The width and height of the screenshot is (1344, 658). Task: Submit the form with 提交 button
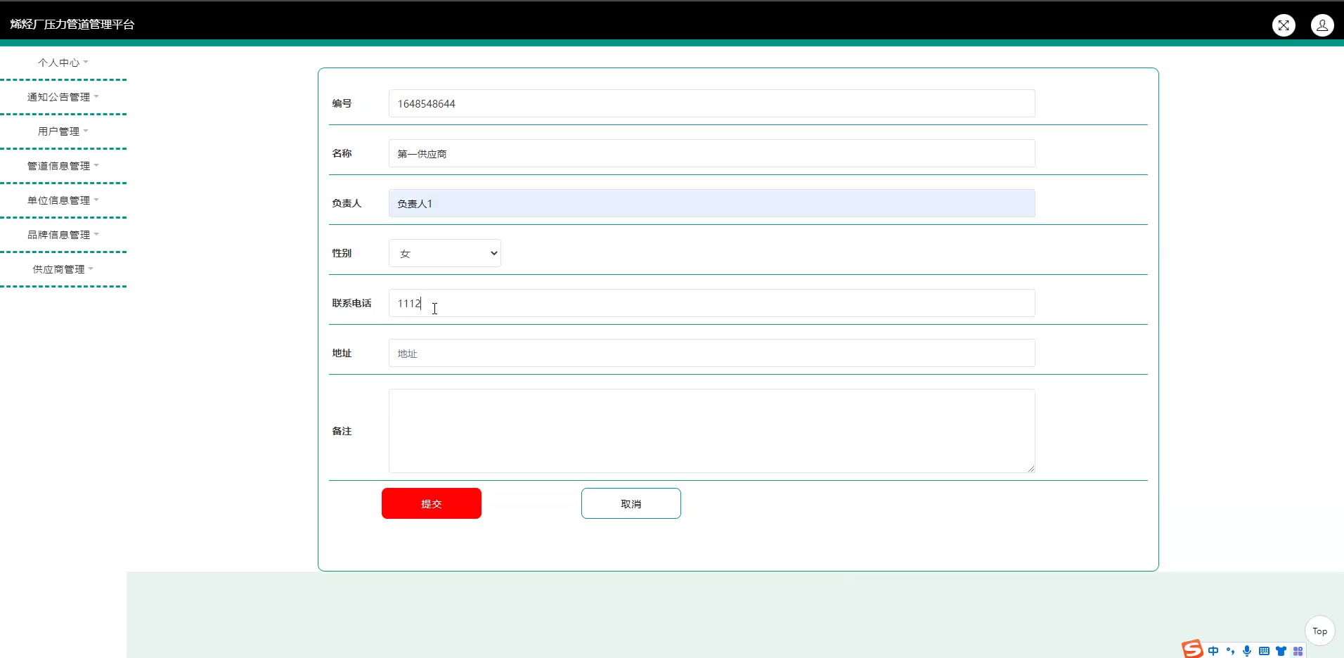[432, 503]
